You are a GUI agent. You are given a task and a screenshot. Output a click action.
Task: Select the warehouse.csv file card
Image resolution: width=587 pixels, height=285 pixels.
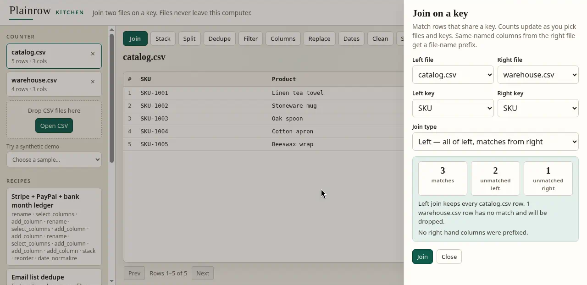[x=54, y=84]
